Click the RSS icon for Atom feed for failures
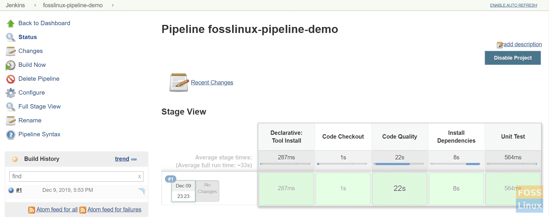Viewport: 549px width, 217px height. coord(83,210)
